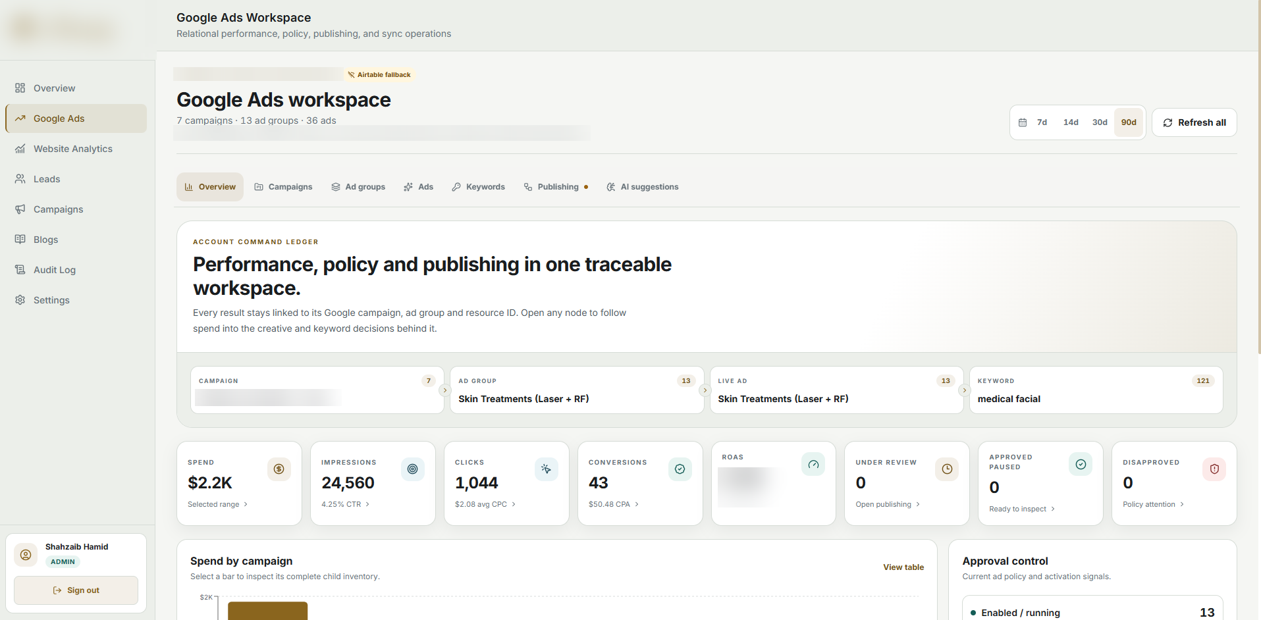Switch to the Publishing tab
The width and height of the screenshot is (1261, 620).
[556, 187]
